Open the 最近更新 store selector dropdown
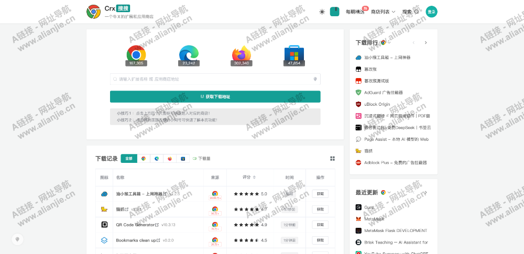Image resolution: width=524 pixels, height=254 pixels. 386,193
